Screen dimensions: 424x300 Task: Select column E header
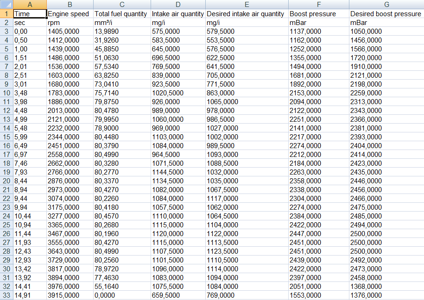pos(247,4)
